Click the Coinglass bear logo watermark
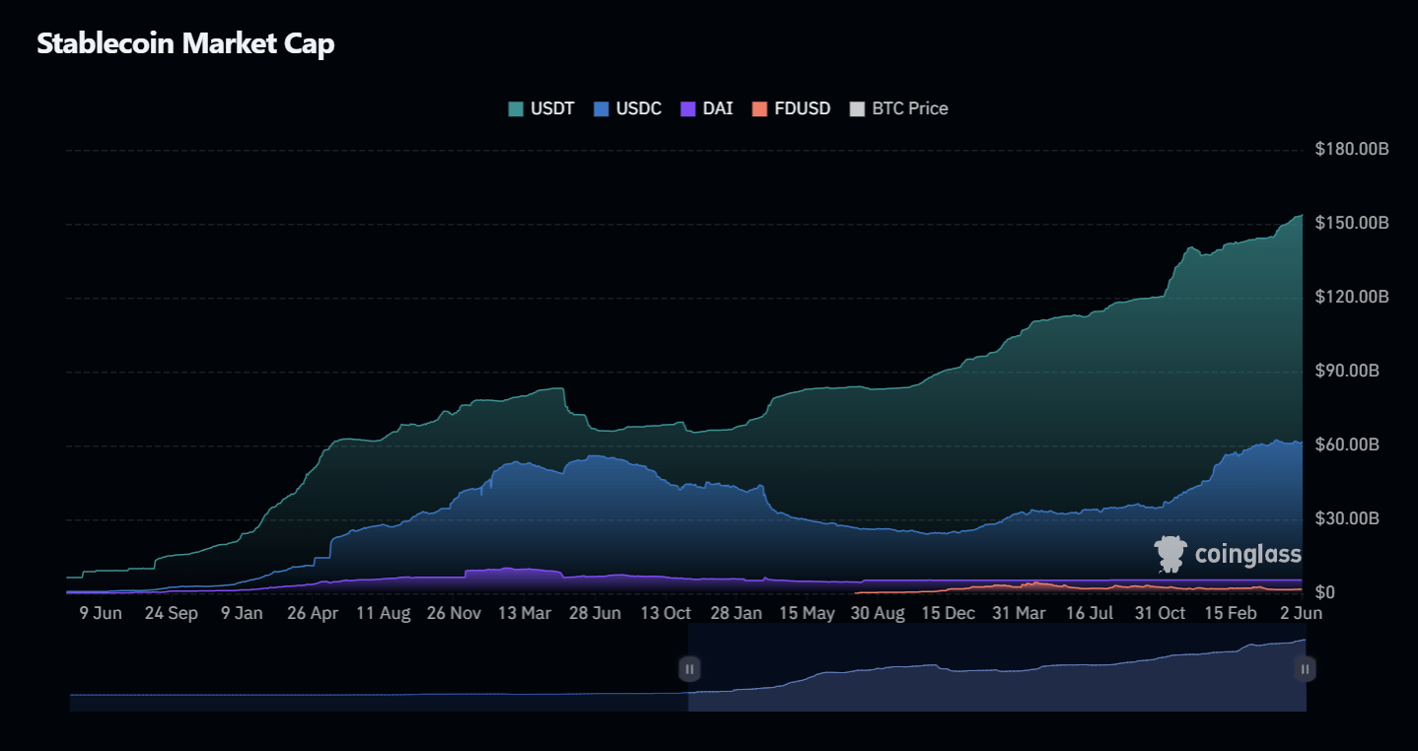The height and width of the screenshot is (751, 1418). 1170,553
